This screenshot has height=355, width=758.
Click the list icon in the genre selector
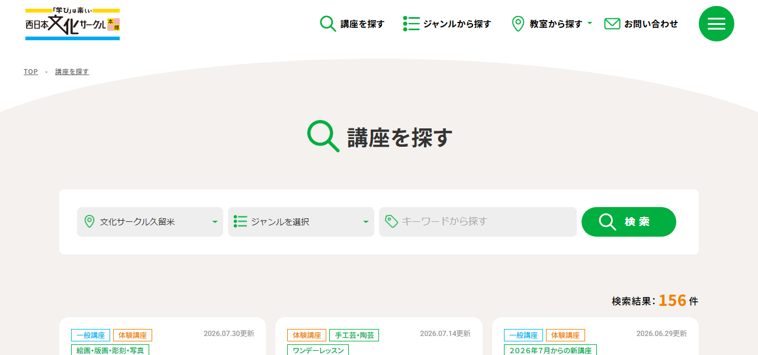[x=240, y=222]
